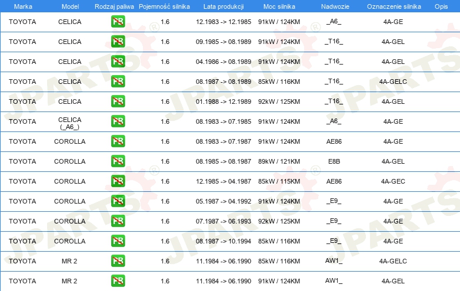
Task: Click date range 12.1983 -> 12.1985
Action: coord(224,22)
